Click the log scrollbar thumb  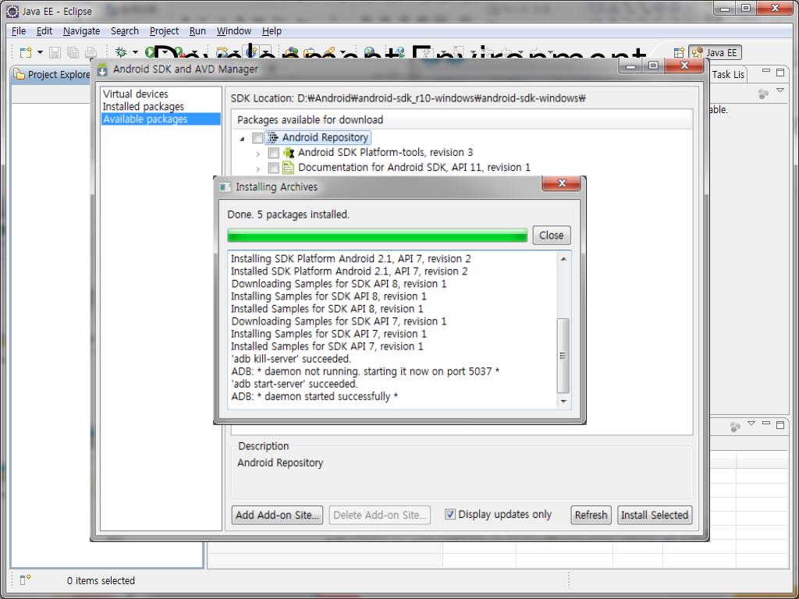(563, 356)
